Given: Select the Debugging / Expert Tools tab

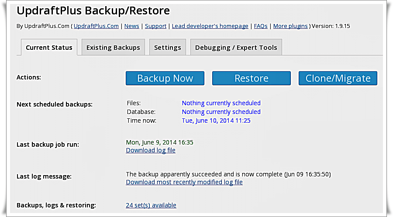Looking at the screenshot, I should click(236, 47).
